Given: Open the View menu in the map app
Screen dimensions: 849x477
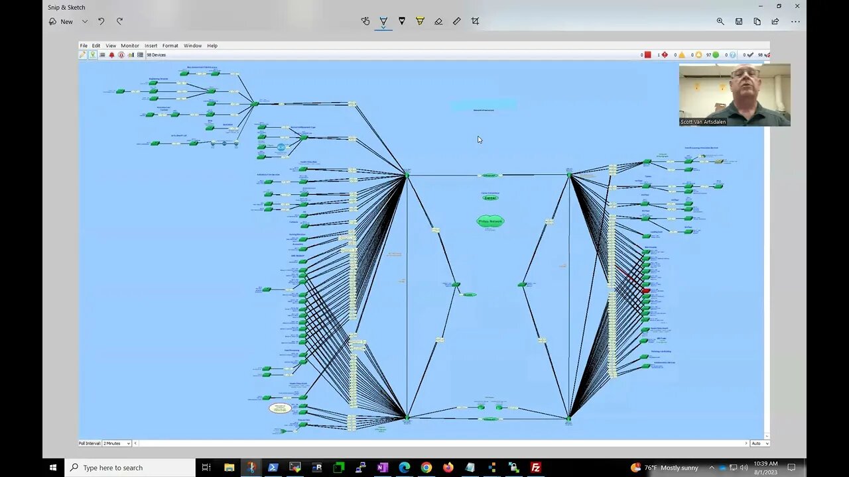Looking at the screenshot, I should [x=111, y=46].
